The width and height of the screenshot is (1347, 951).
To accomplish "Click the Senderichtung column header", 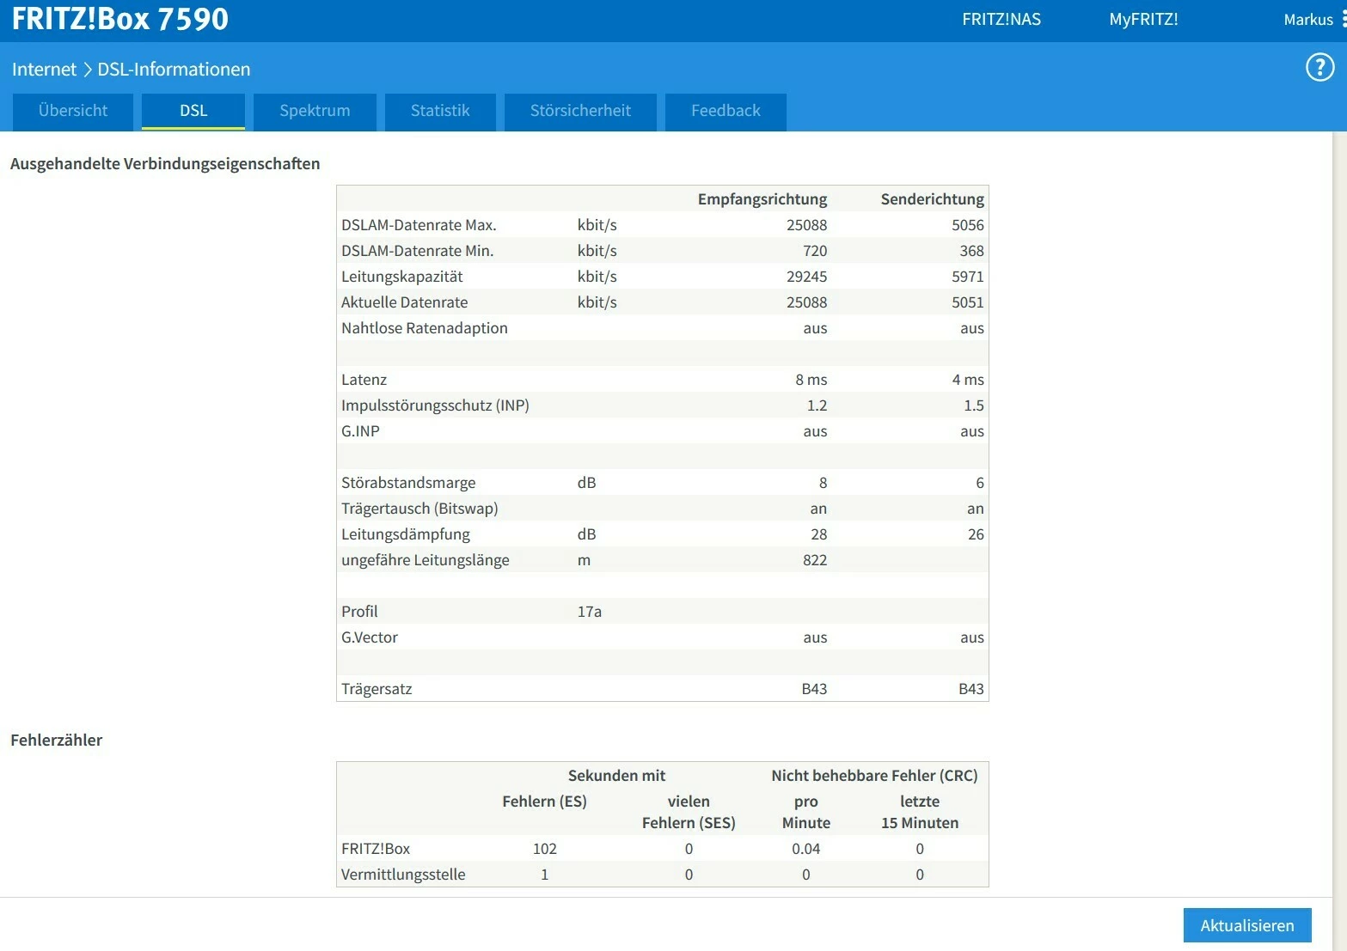I will [933, 199].
